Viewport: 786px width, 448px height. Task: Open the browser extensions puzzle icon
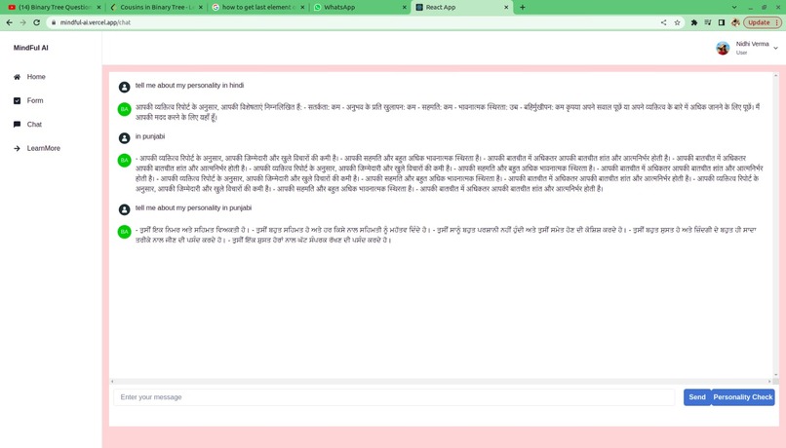pyautogui.click(x=694, y=22)
